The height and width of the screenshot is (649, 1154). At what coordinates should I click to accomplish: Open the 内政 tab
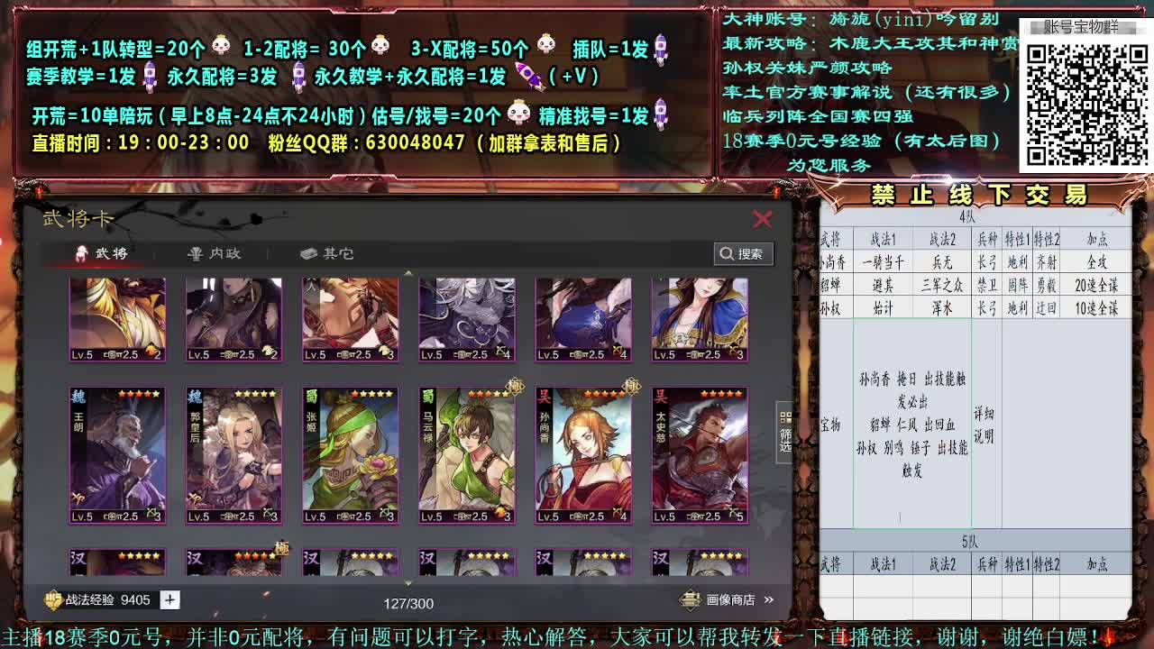(x=215, y=253)
